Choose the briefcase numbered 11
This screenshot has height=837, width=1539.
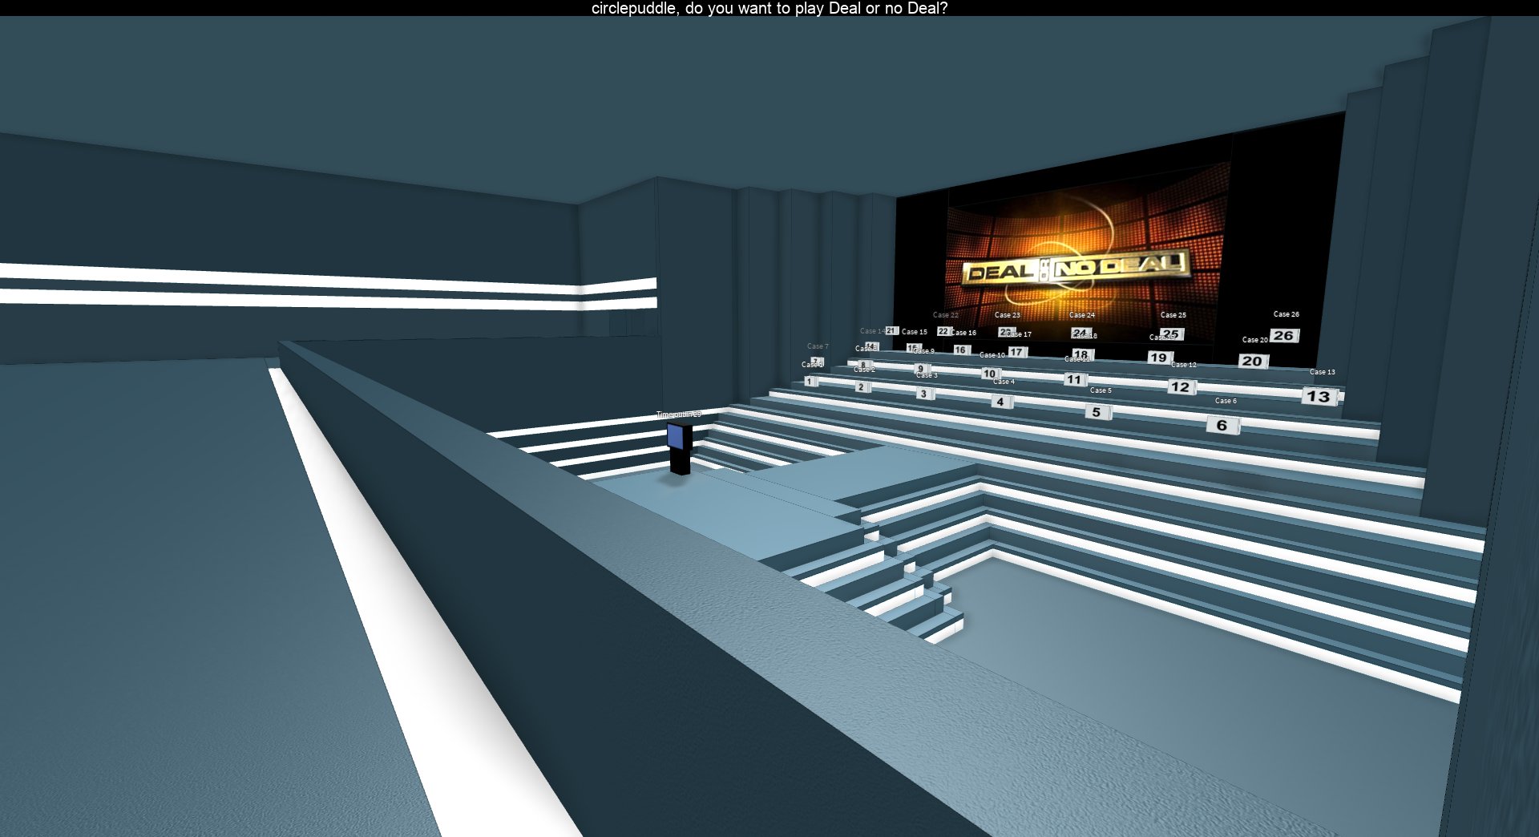pos(1075,380)
